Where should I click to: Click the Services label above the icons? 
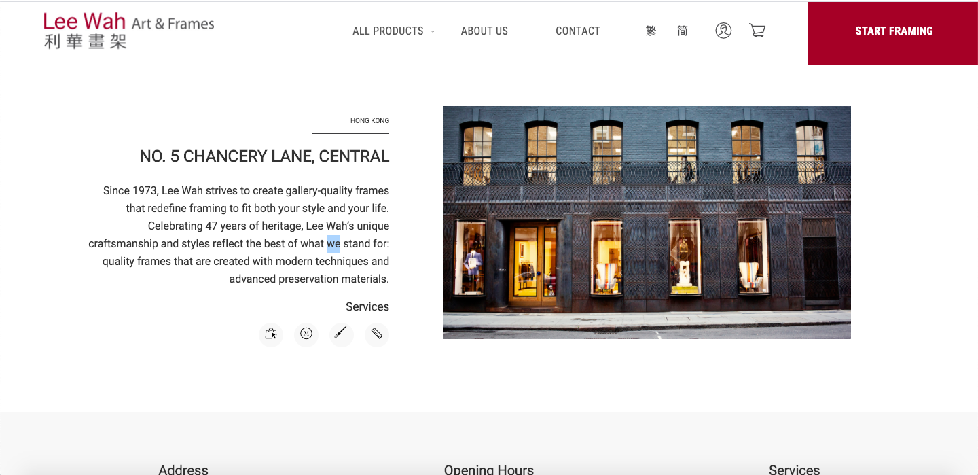click(367, 306)
